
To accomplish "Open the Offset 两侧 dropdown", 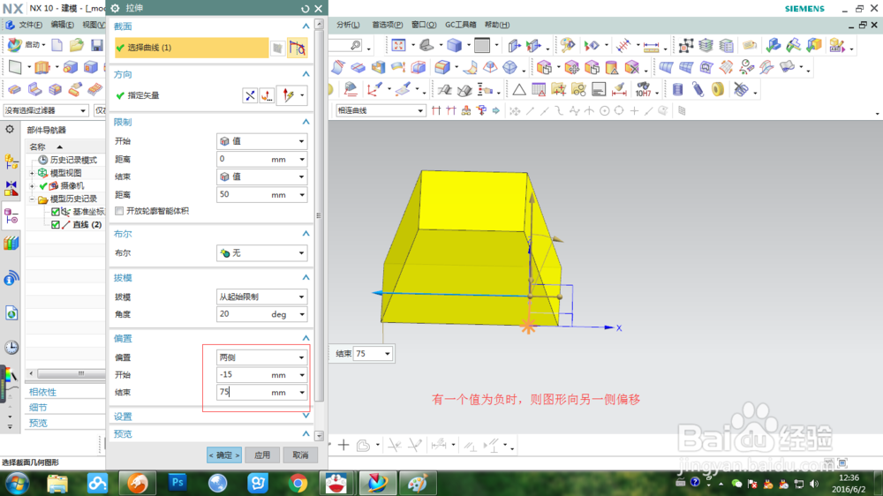I will click(x=262, y=357).
